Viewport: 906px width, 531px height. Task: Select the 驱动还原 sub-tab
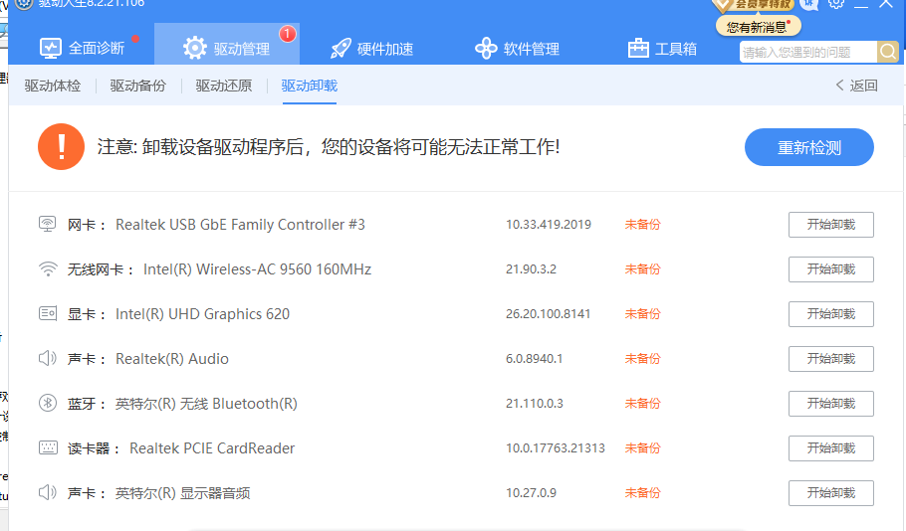pos(224,86)
